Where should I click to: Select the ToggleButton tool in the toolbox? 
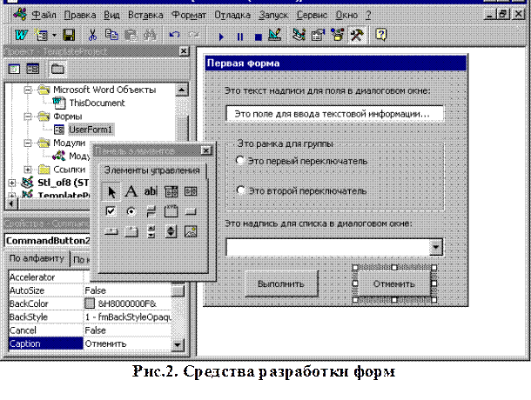click(151, 212)
